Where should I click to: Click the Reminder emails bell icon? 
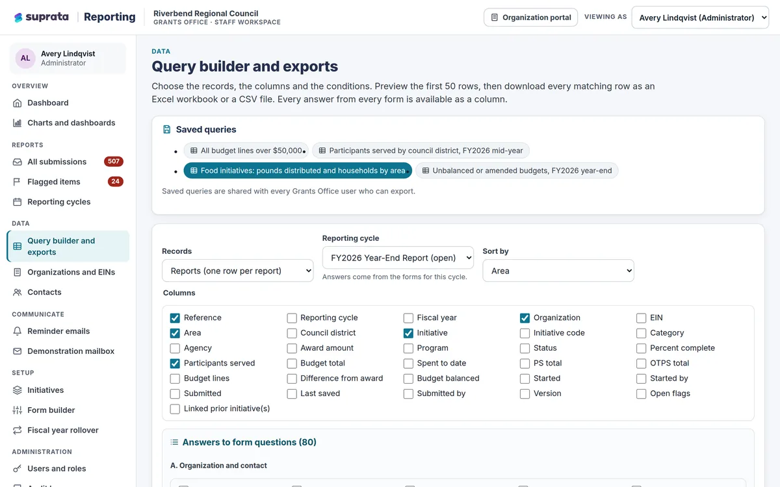(18, 331)
